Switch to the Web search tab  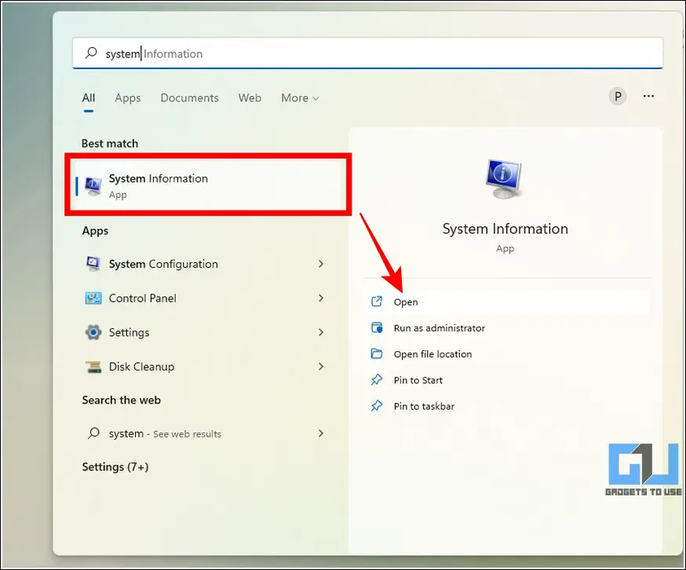(x=250, y=98)
